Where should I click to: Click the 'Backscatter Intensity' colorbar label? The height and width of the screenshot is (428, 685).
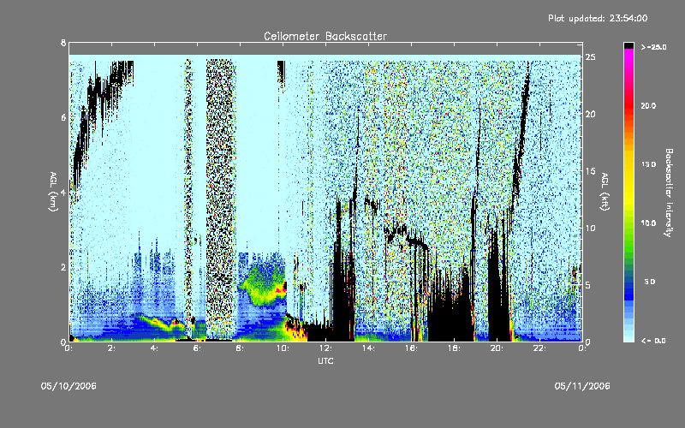click(x=669, y=193)
